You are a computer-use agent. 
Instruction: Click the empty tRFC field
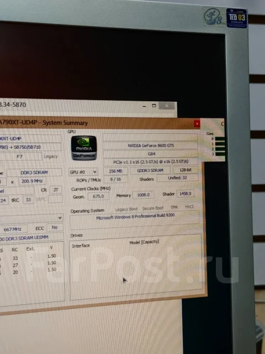tap(55, 199)
